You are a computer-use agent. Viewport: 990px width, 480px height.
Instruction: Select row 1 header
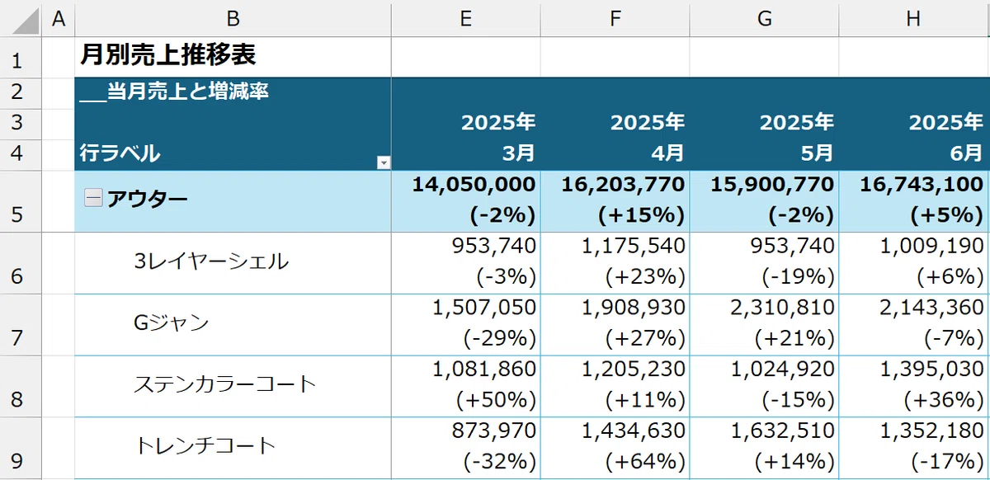point(21,57)
